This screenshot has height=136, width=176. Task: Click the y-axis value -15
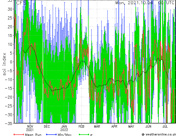(9, 88)
